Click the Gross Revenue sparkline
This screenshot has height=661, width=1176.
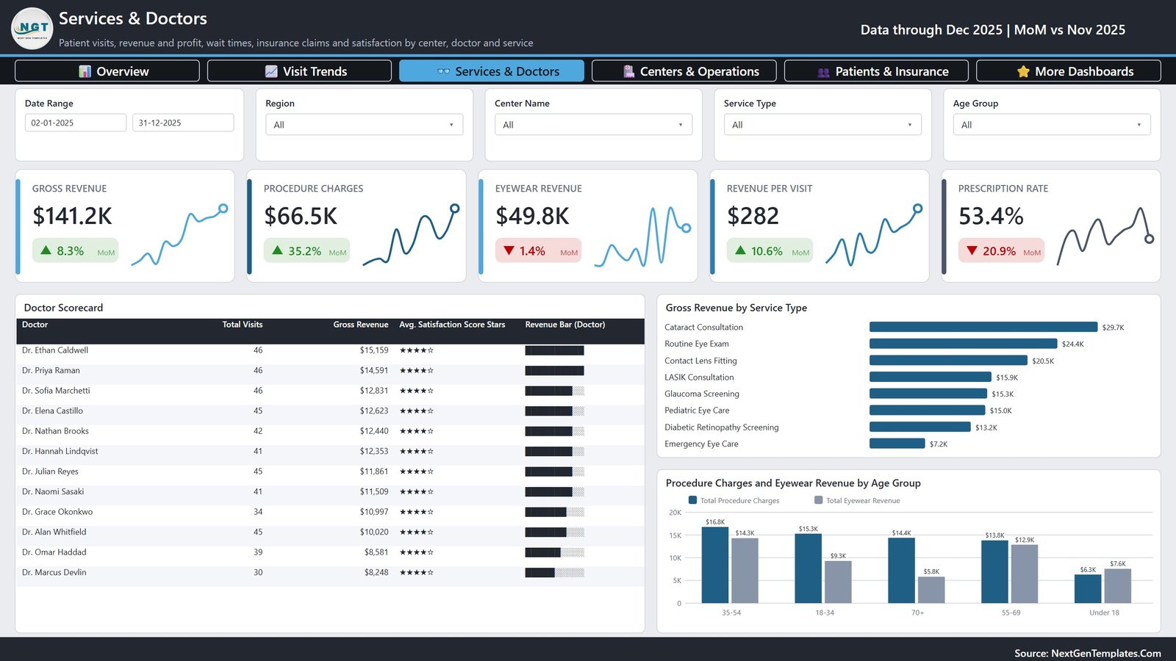179,235
